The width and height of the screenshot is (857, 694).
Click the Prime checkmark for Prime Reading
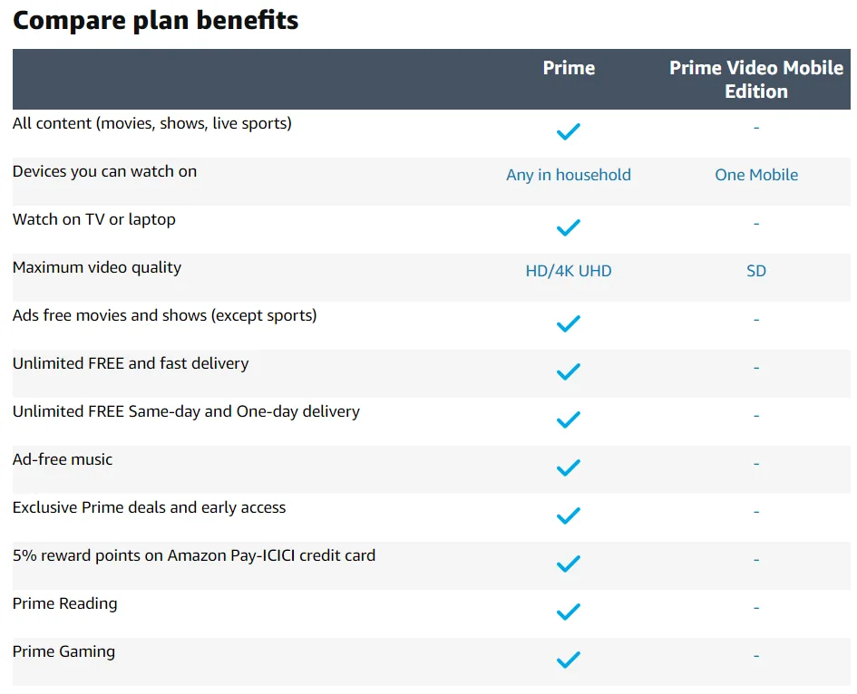coord(568,612)
